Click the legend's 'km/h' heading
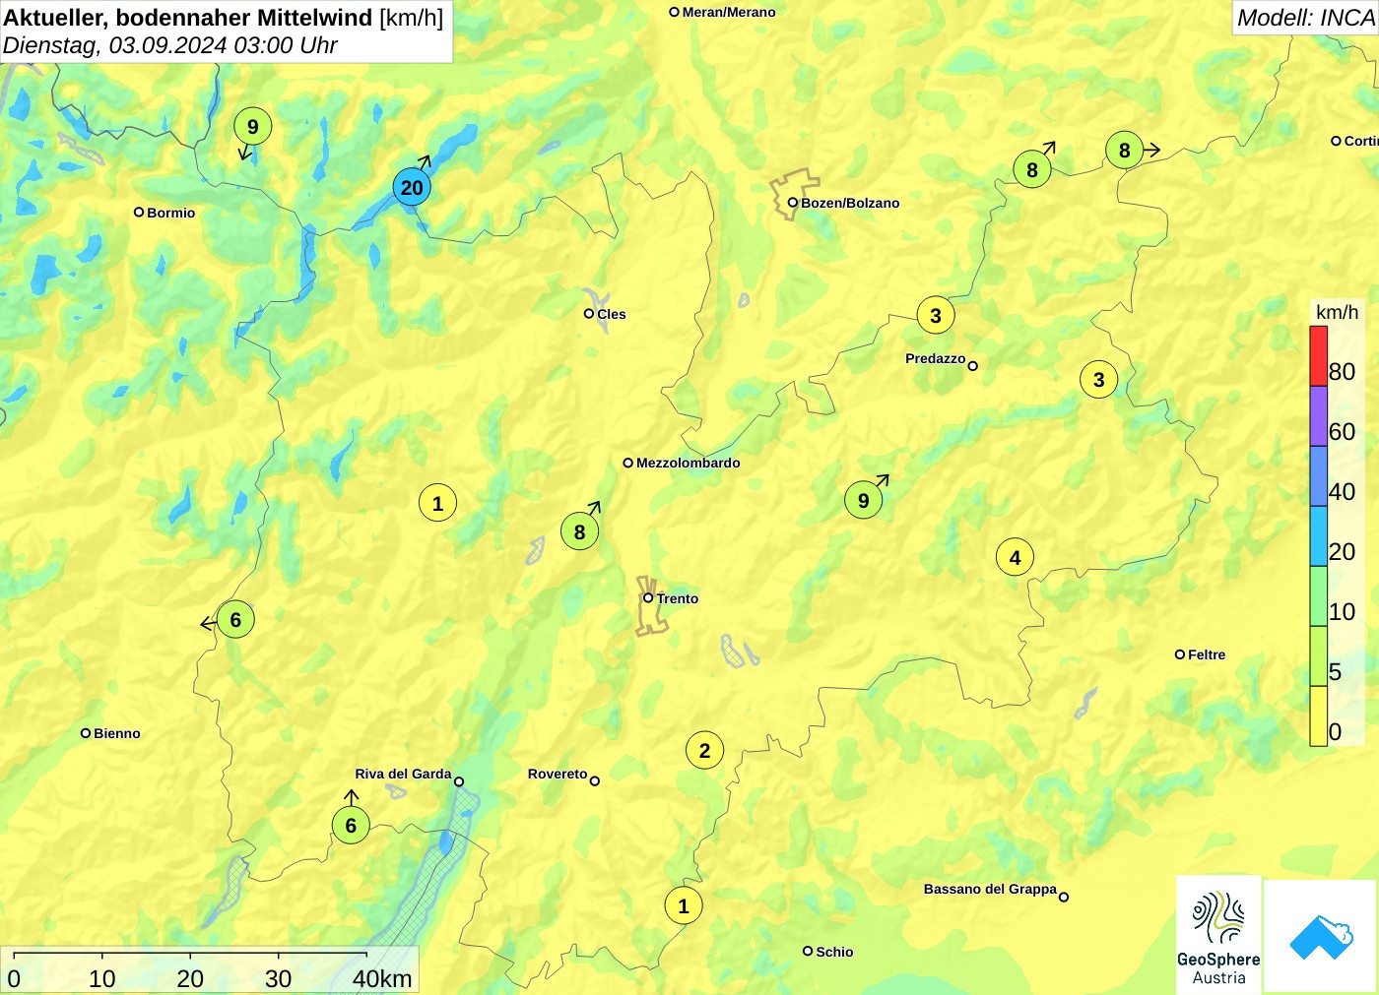The image size is (1379, 995). (x=1337, y=312)
